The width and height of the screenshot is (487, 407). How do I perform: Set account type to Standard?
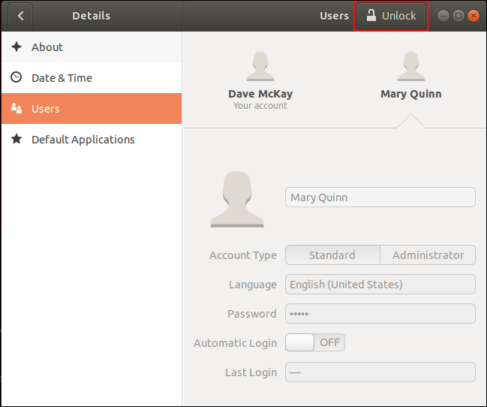pos(332,255)
